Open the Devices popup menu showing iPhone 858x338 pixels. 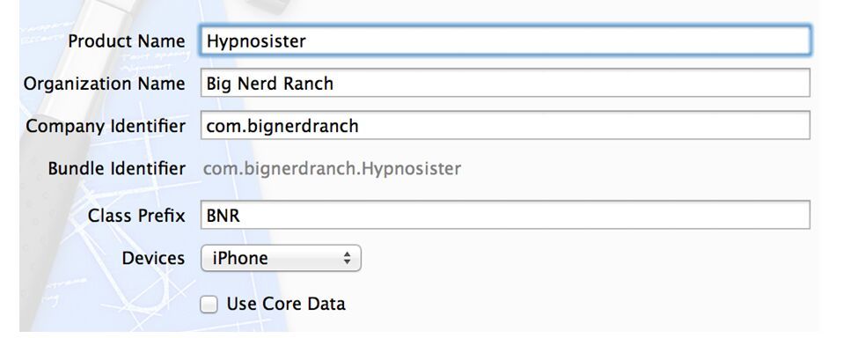[x=281, y=258]
